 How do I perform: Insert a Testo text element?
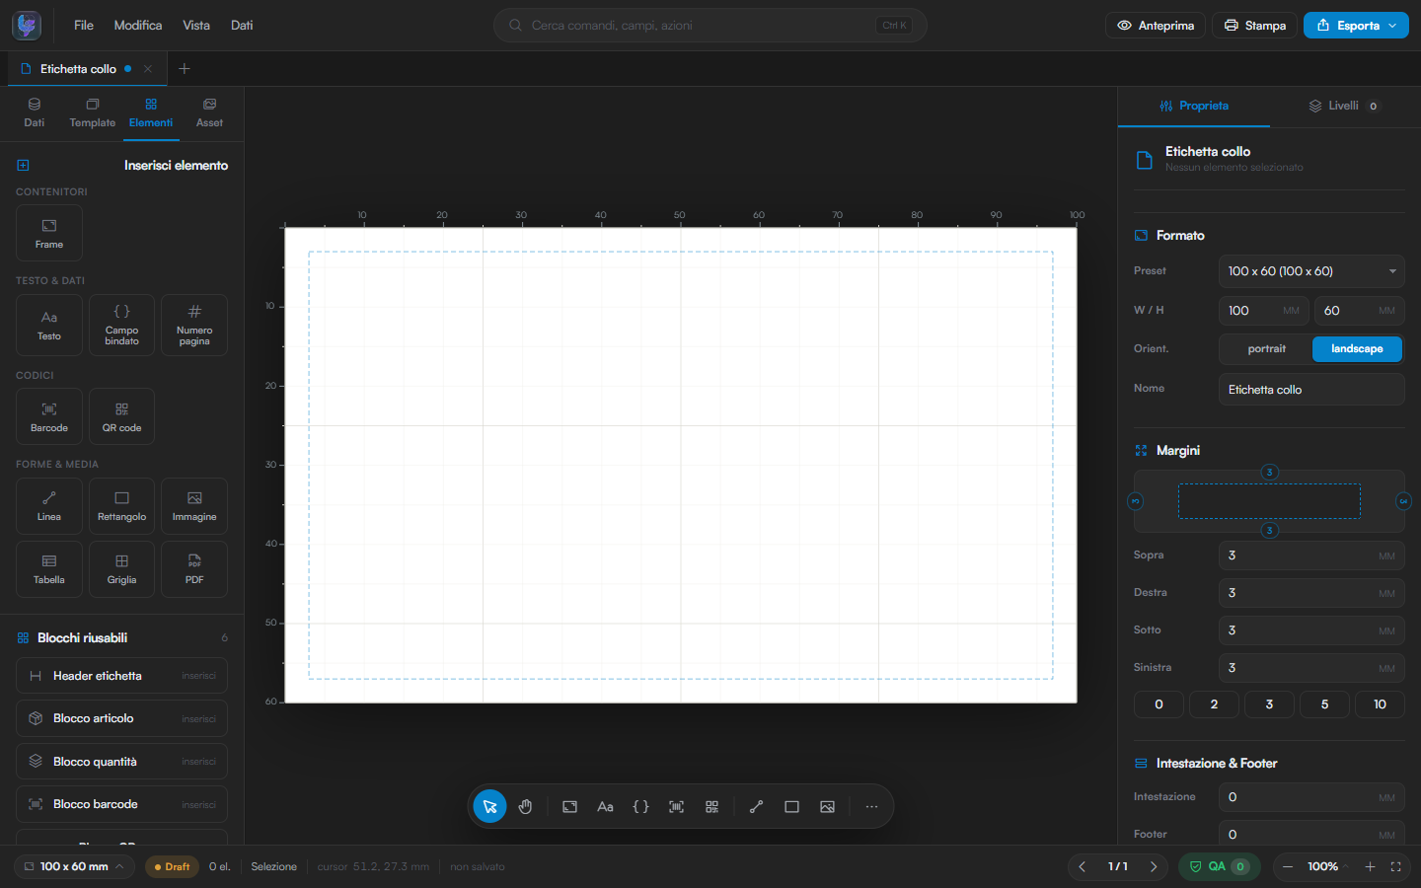[x=49, y=325]
